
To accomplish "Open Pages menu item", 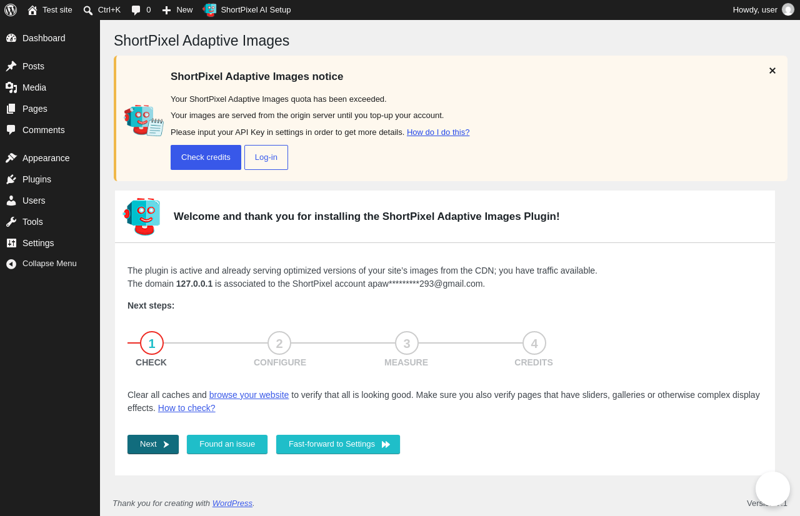I will pyautogui.click(x=50, y=109).
